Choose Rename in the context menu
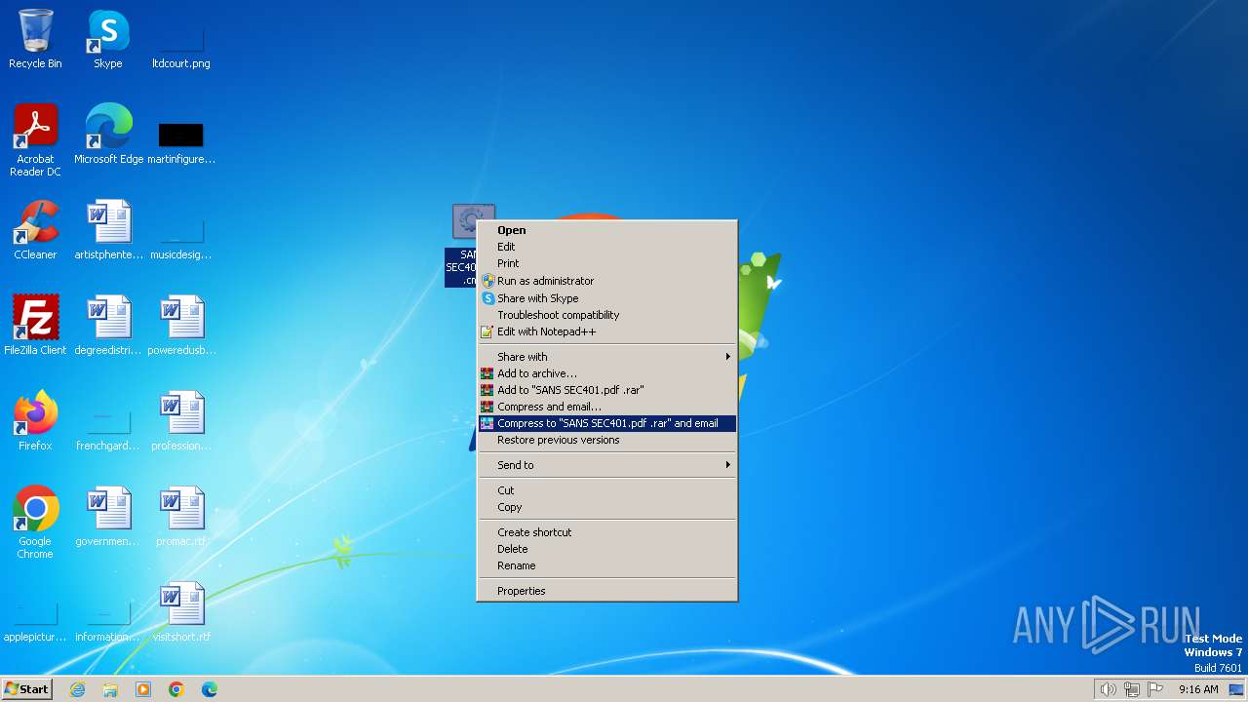 tap(606, 565)
